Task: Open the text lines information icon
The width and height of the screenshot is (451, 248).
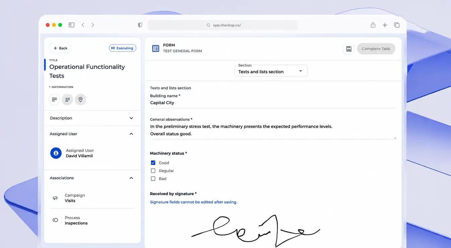Action: tap(54, 99)
